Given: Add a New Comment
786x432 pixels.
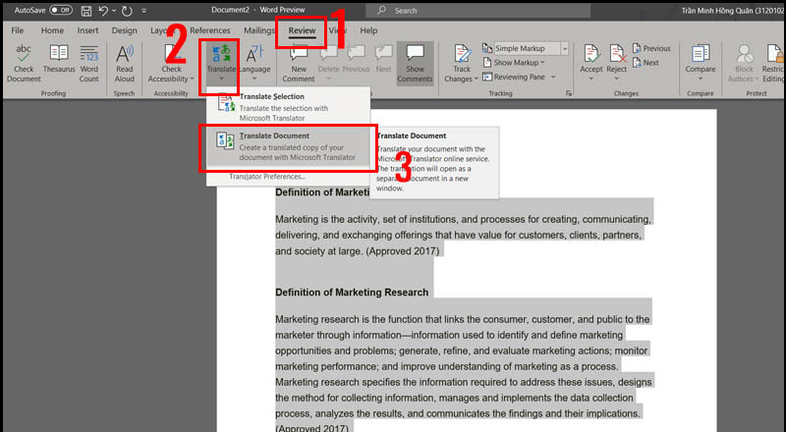Looking at the screenshot, I should tap(299, 63).
